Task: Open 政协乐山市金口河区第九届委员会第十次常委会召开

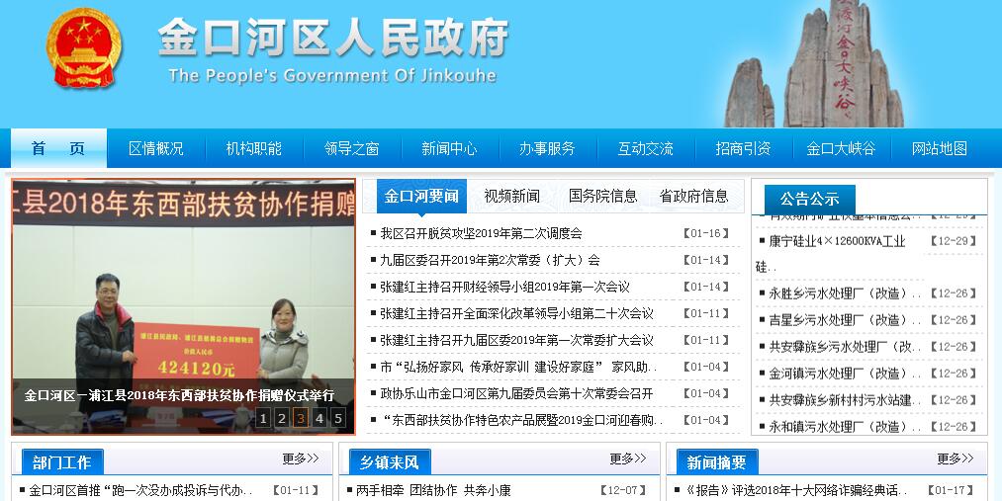Action: 516,394
